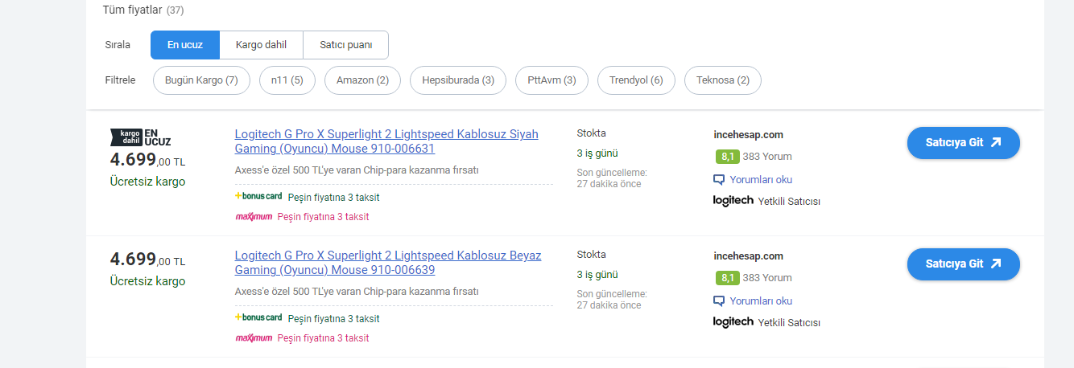The height and width of the screenshot is (368, 1074).
Task: Click Maximum card logo in the black mouse listing
Action: coord(253,216)
